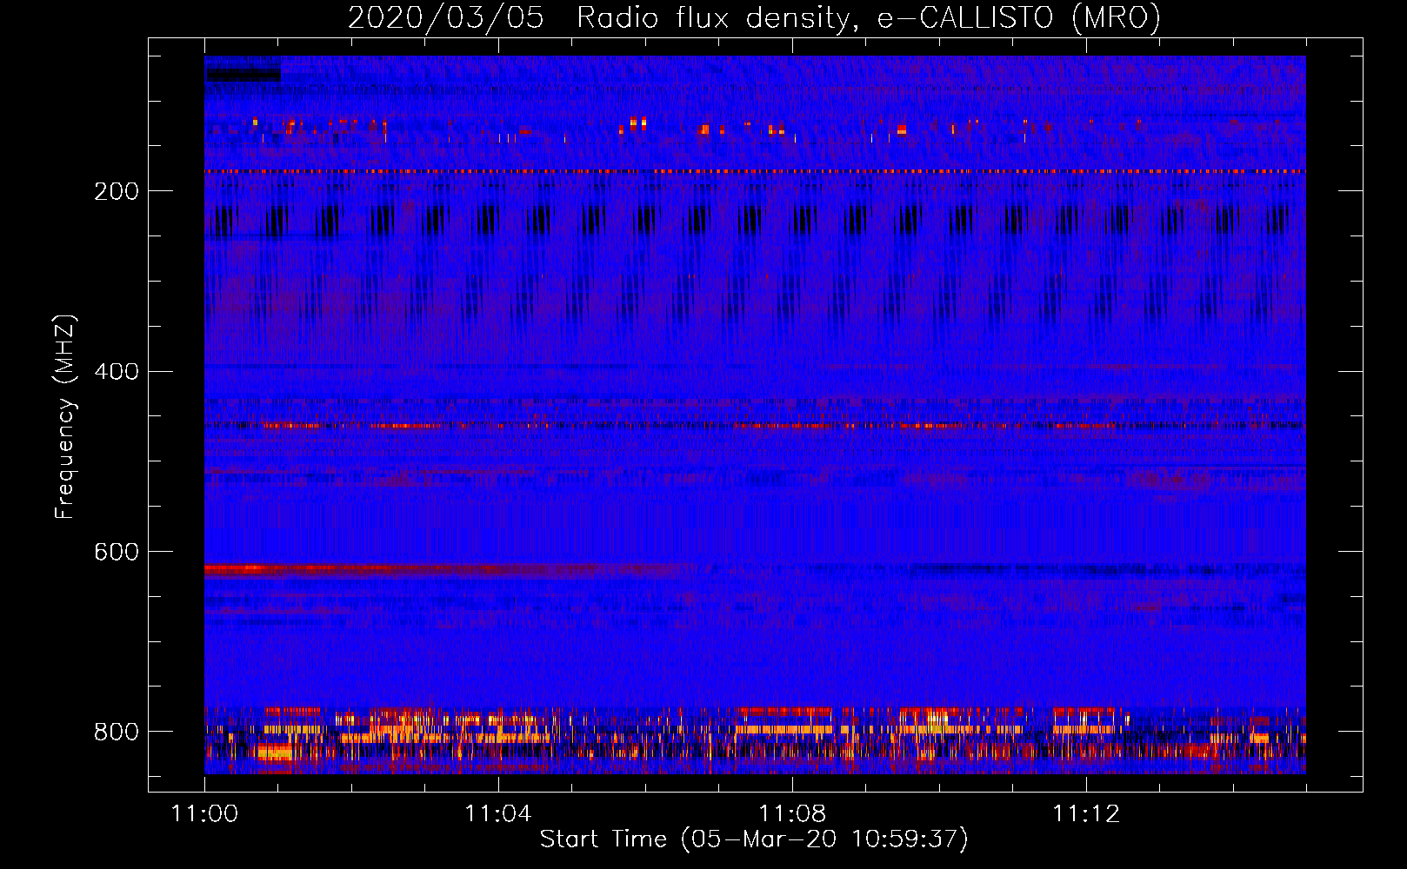Click the 'Start Time (05-Mar-20 10:59:37)' label
The image size is (1407, 869).
754,839
